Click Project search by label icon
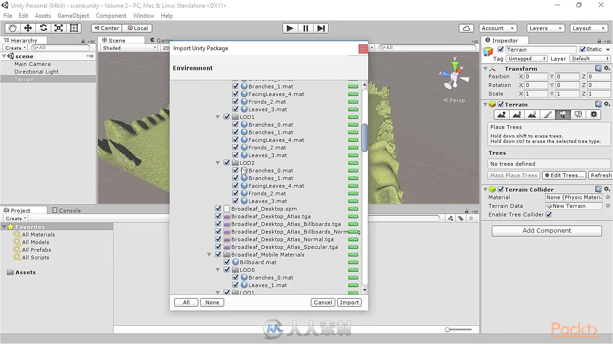Image resolution: width=613 pixels, height=344 pixels. 461,218
